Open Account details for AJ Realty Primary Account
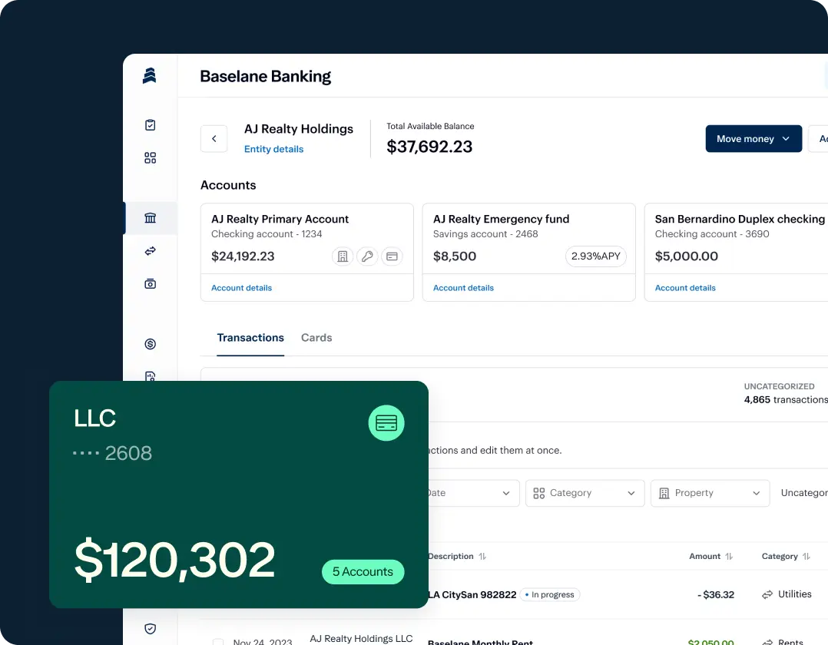Viewport: 828px width, 645px height. (x=241, y=288)
